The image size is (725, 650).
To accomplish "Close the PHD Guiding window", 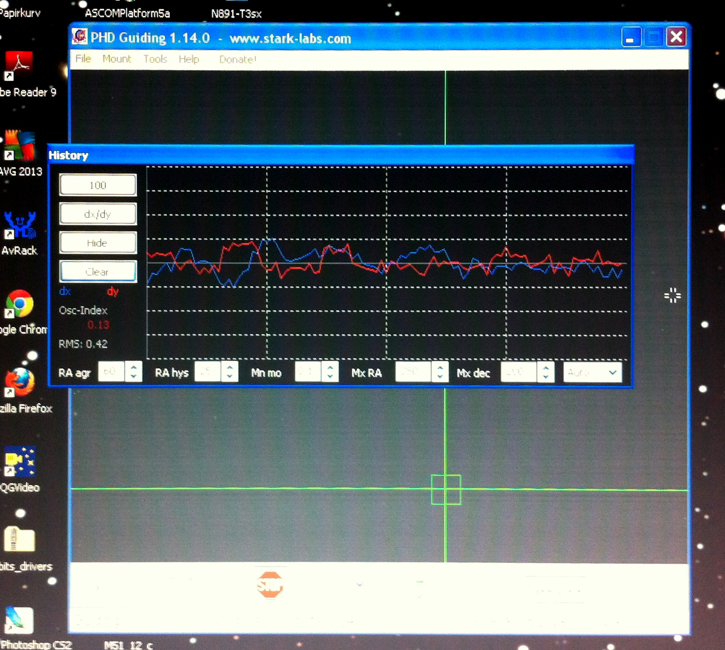I will (676, 37).
